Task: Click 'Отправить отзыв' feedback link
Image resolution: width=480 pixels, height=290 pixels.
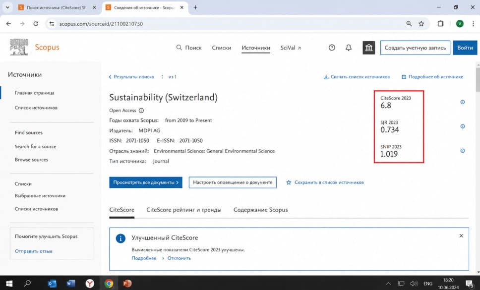Action: 34,251
